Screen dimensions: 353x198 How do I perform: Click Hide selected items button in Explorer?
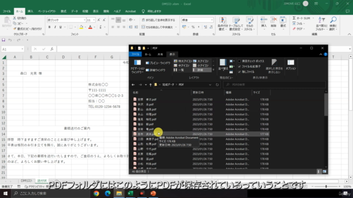click(274, 67)
